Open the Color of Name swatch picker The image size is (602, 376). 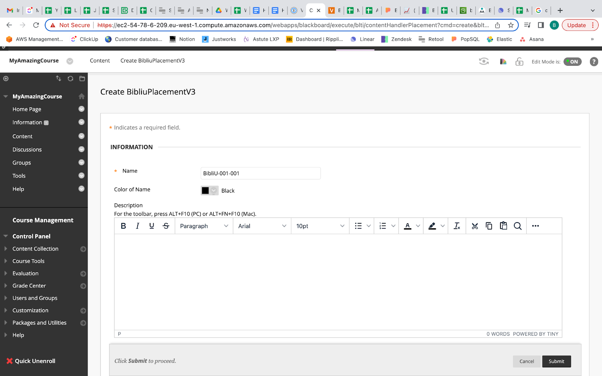[x=209, y=191]
